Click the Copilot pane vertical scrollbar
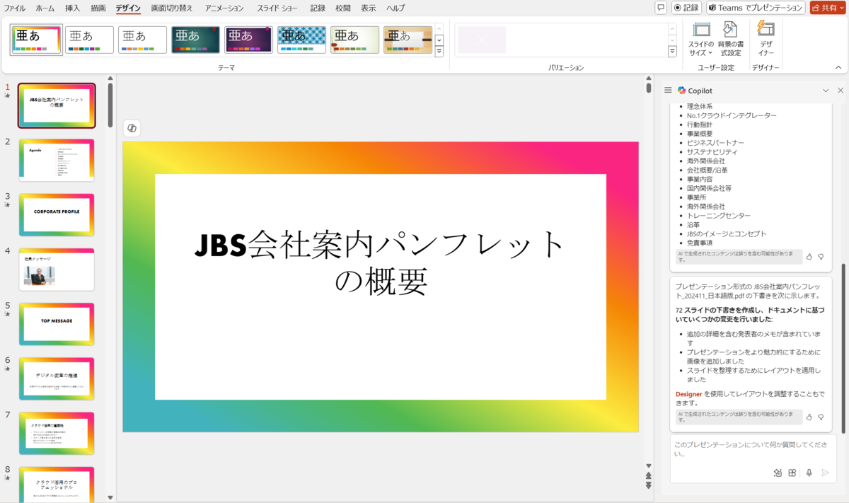 point(843,349)
